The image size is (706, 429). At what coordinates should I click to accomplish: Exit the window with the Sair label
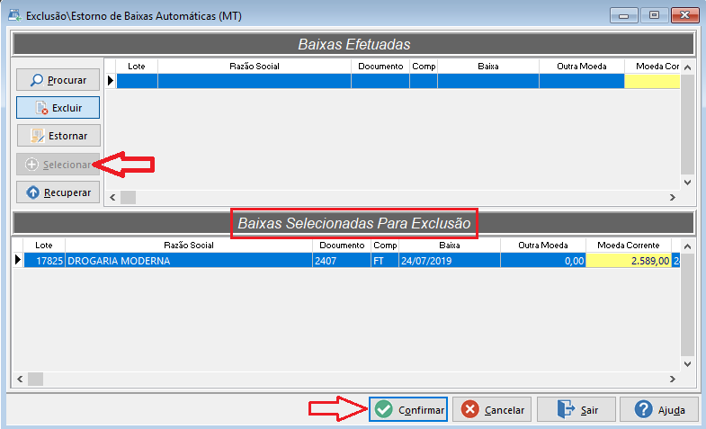pyautogui.click(x=589, y=410)
